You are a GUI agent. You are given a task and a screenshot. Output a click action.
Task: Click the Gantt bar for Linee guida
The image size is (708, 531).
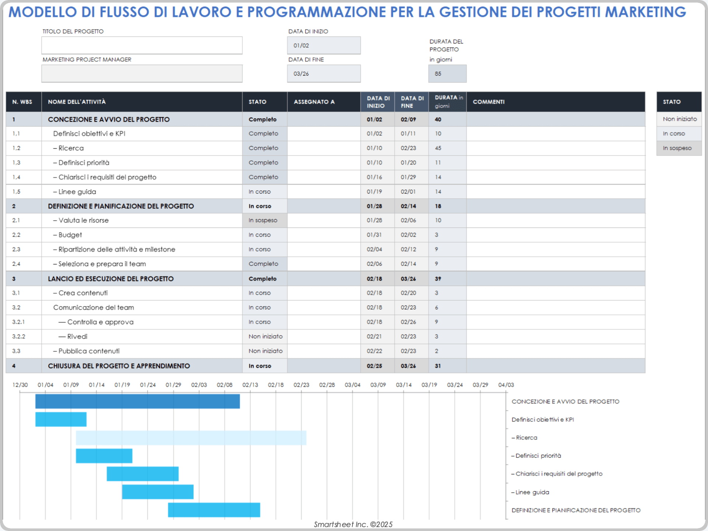(158, 492)
